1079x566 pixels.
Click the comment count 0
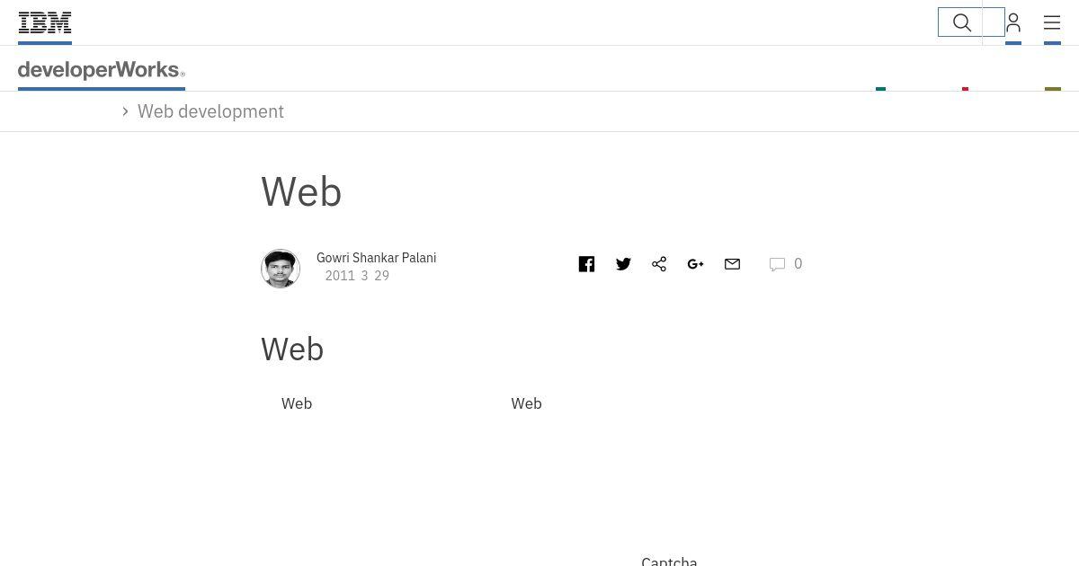tap(798, 264)
